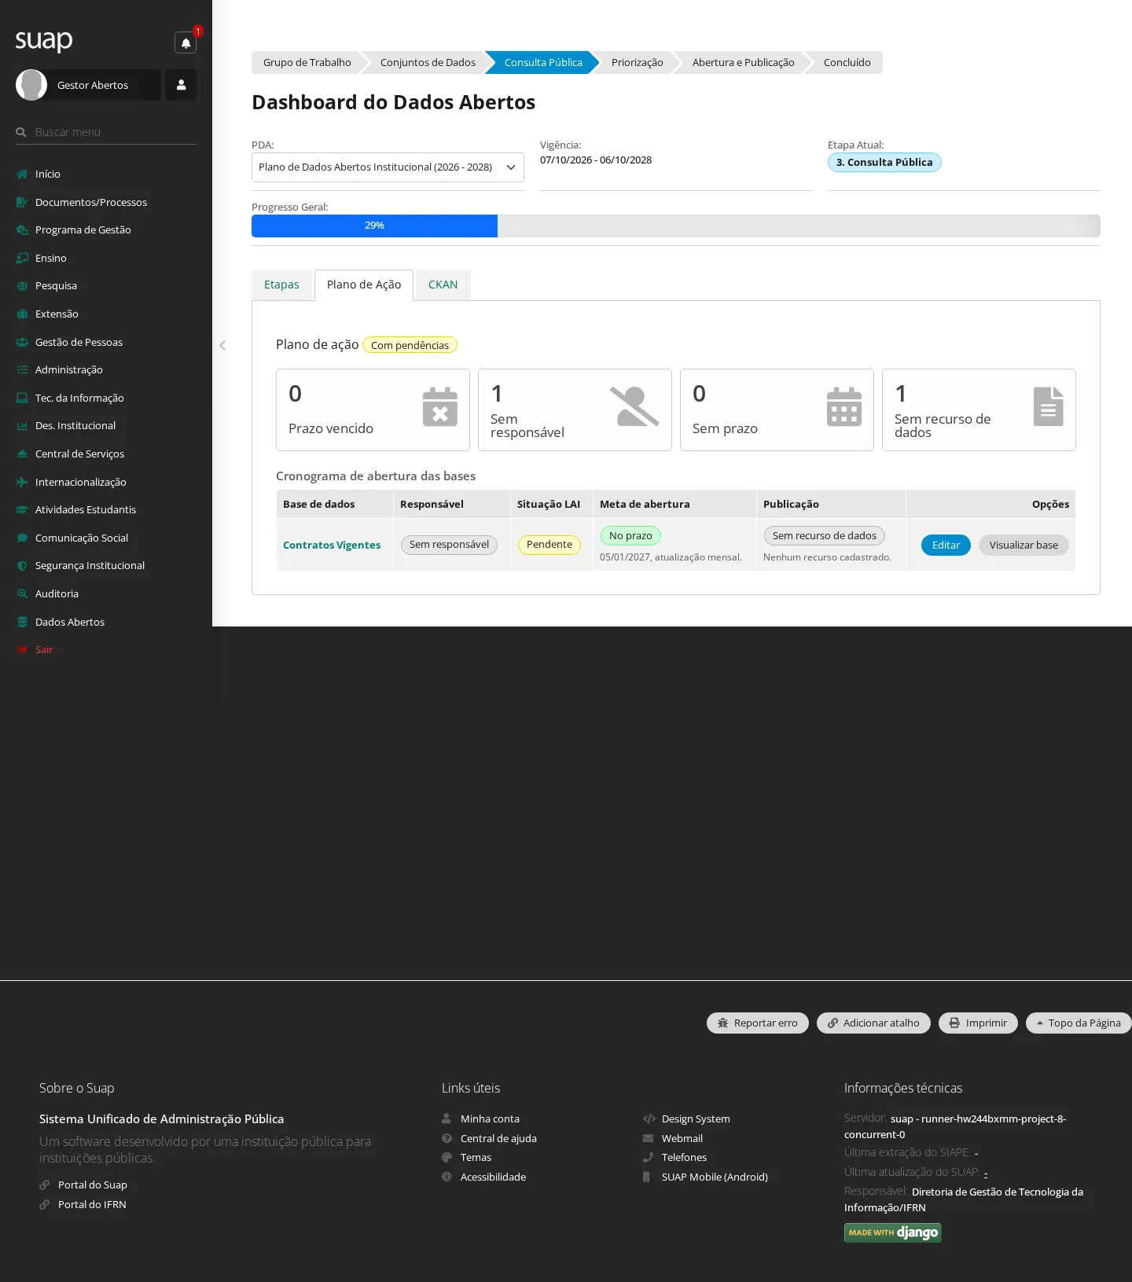Open the PDA plan dropdown
The height and width of the screenshot is (1282, 1132).
pos(388,167)
